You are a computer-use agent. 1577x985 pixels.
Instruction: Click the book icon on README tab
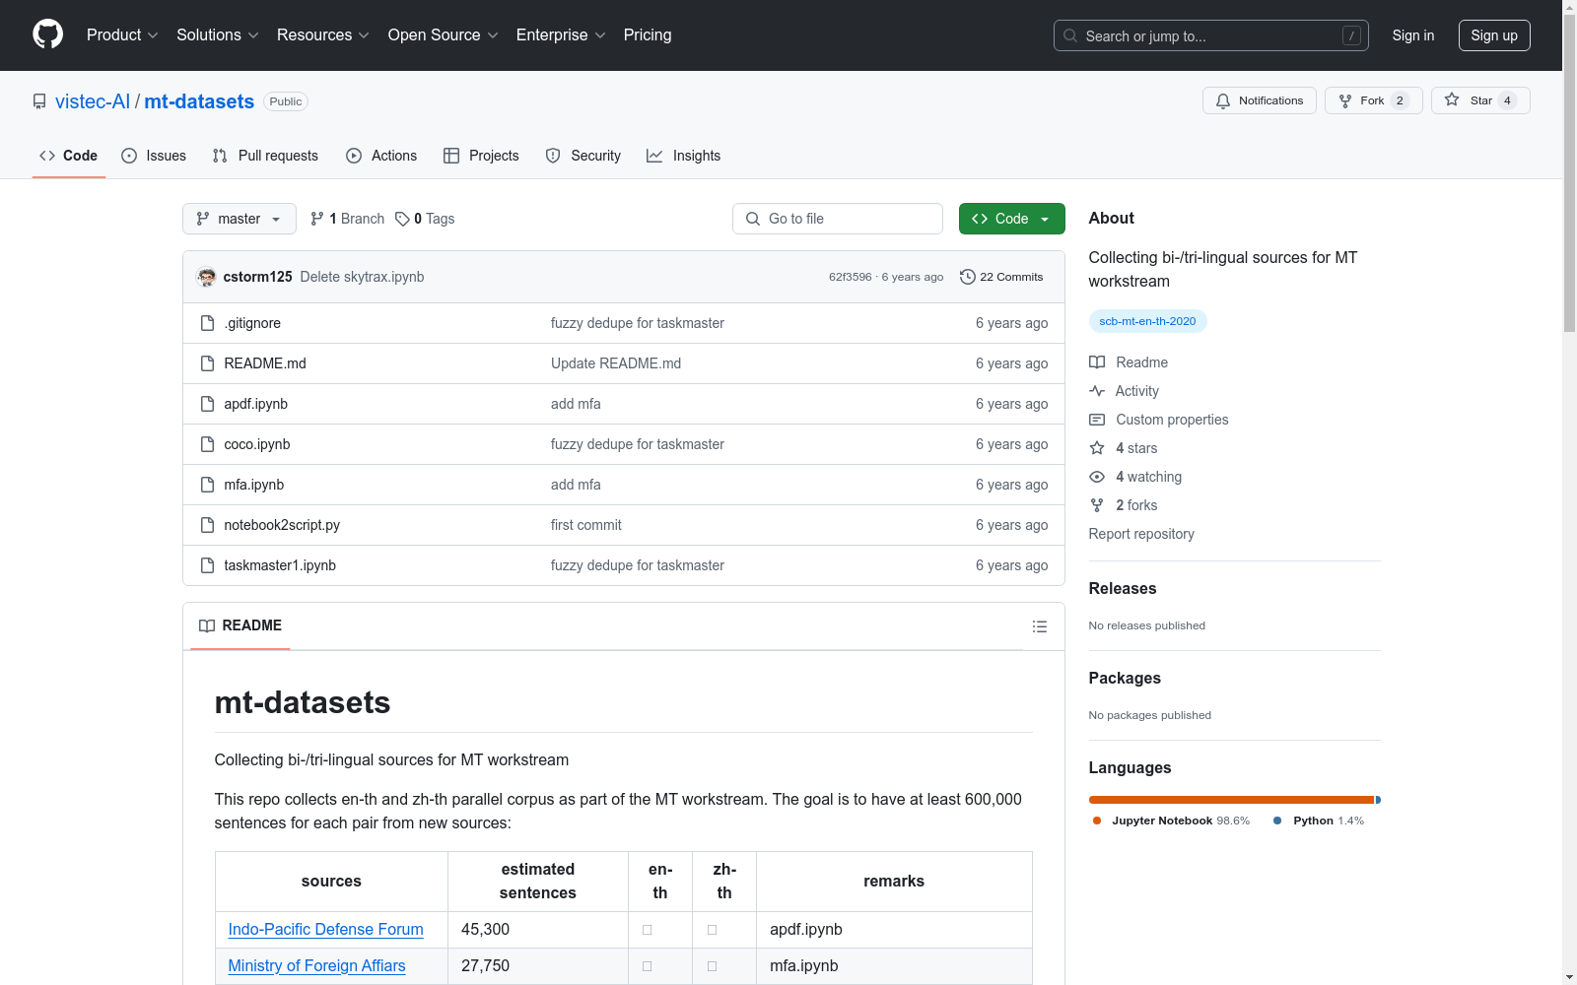207,625
